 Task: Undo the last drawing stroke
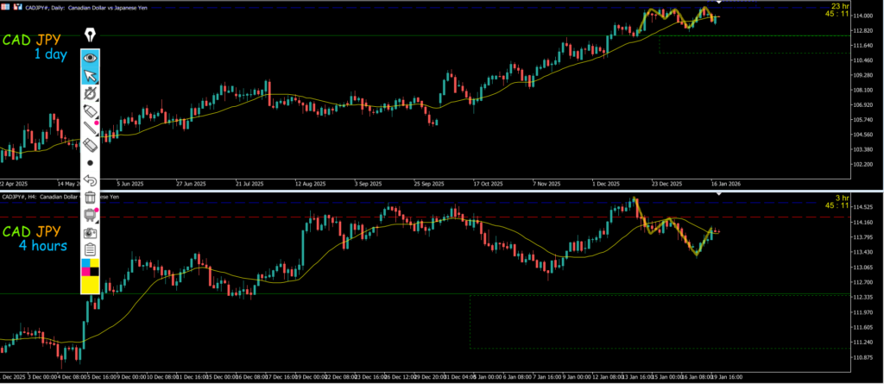(91, 180)
